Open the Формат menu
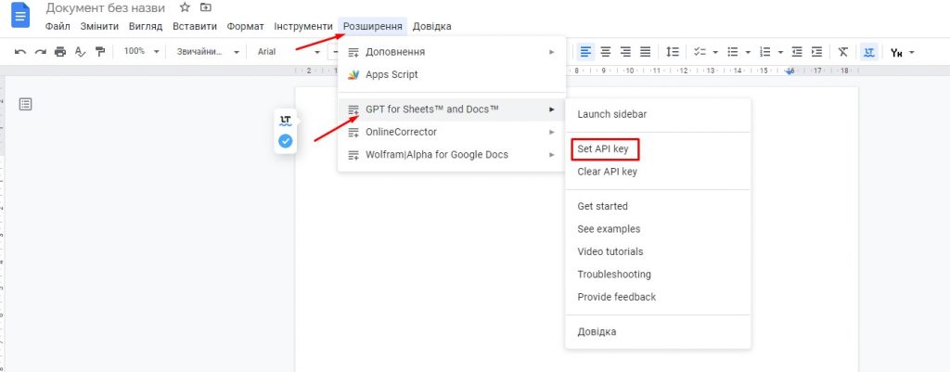This screenshot has height=372, width=950. 245,27
